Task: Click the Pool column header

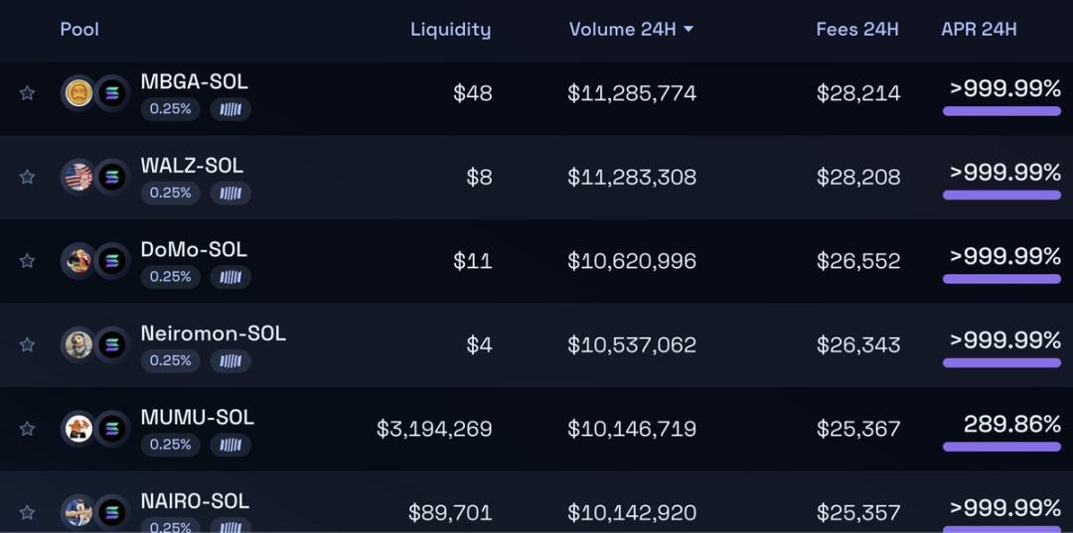Action: [79, 30]
